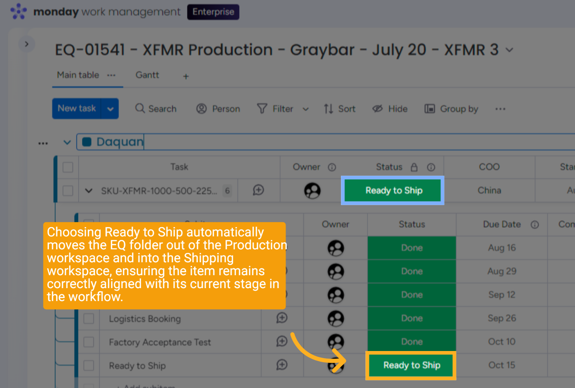Show info for the Due Date column
The image size is (575, 388).
pos(535,225)
